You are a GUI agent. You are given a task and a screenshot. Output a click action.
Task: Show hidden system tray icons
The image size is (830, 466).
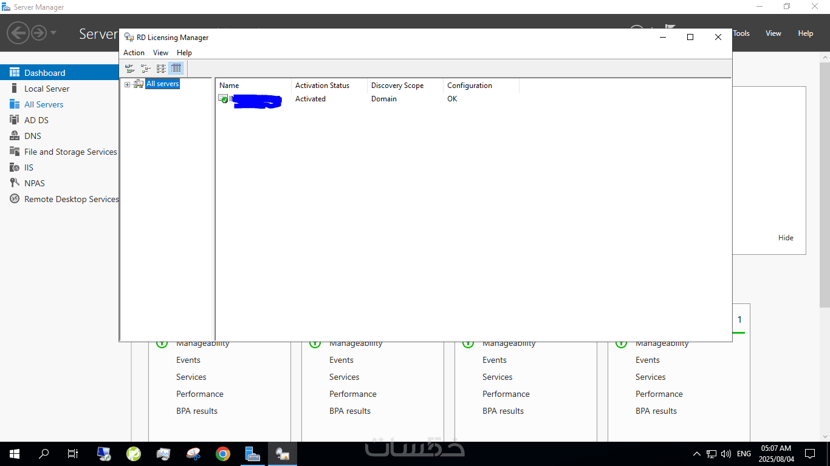click(697, 454)
